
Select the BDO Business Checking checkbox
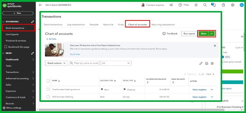tap(48, 97)
